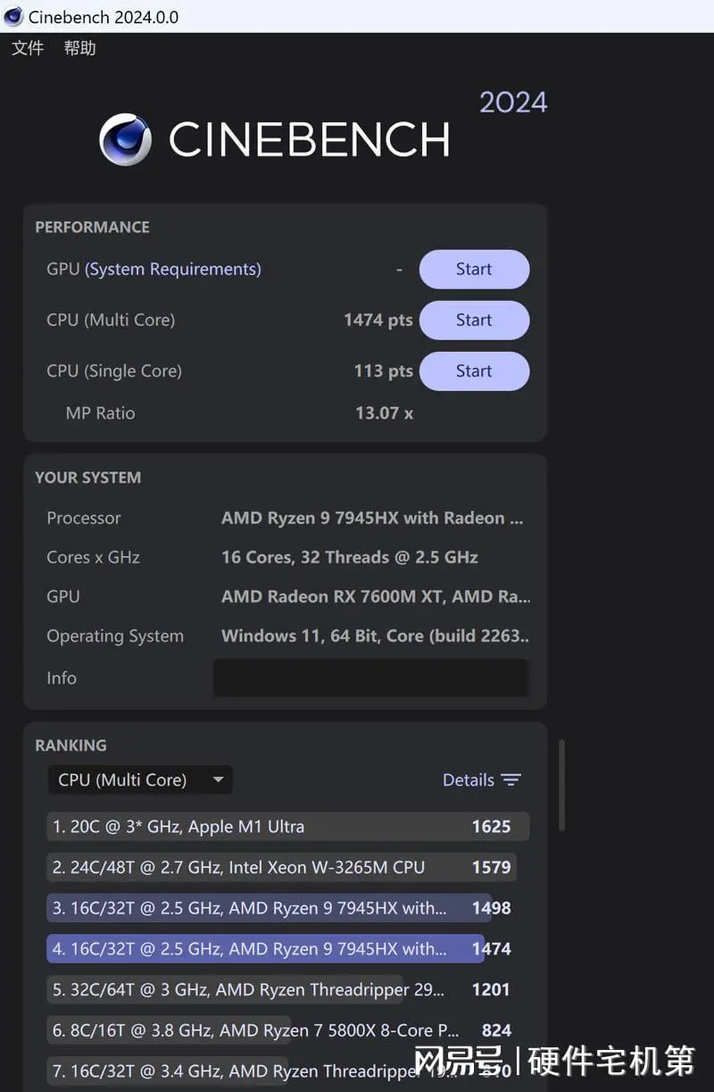Viewport: 714px width, 1092px height.
Task: Open the 文件 menu
Action: (x=28, y=48)
